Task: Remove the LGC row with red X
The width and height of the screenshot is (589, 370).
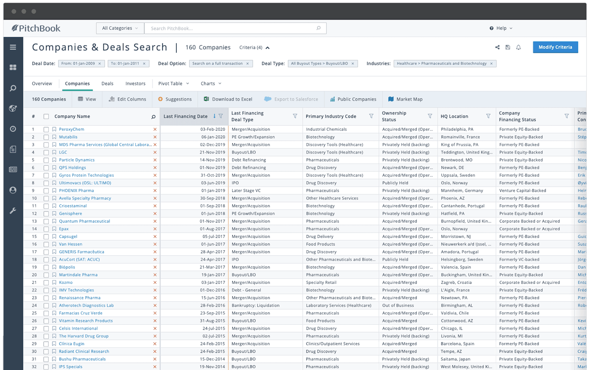Action: [x=155, y=152]
